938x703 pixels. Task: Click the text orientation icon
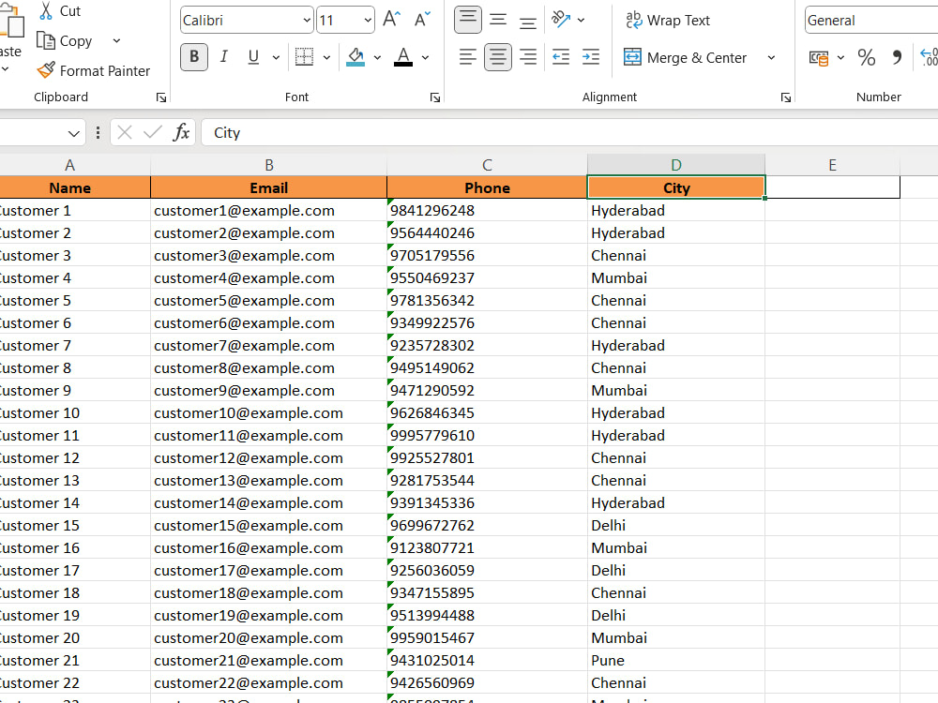561,20
